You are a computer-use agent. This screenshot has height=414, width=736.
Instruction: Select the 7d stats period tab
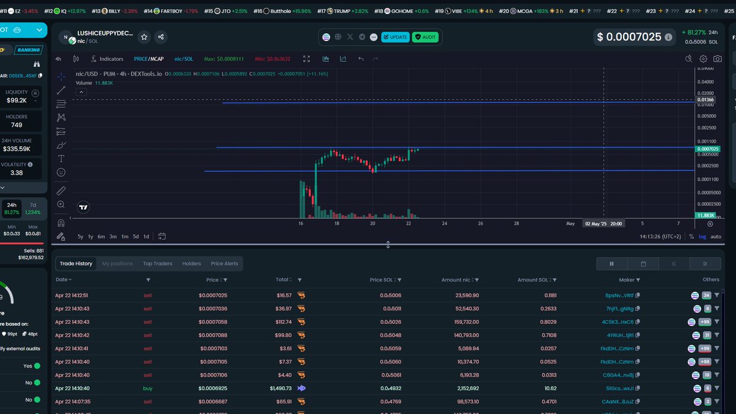[33, 209]
